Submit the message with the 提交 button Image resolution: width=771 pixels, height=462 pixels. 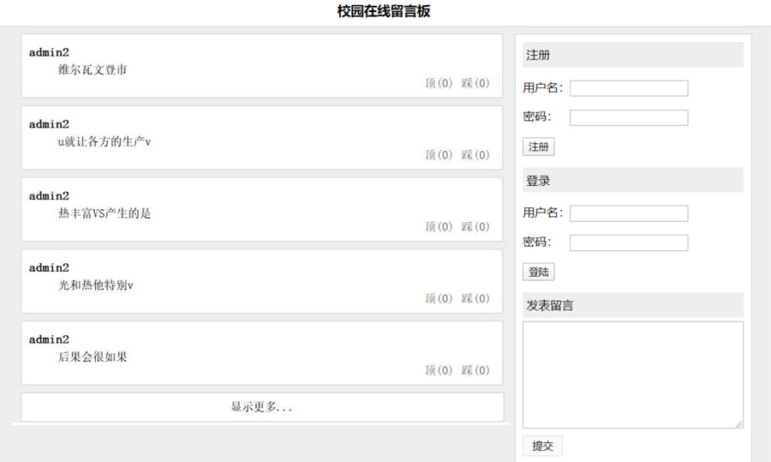click(x=542, y=446)
